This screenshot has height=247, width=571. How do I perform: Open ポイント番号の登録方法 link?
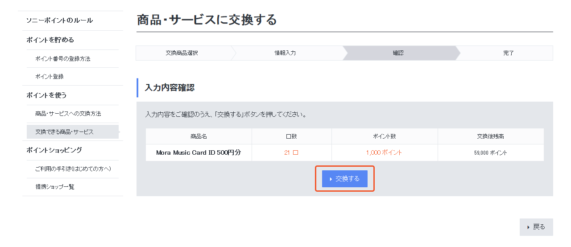[x=63, y=59]
